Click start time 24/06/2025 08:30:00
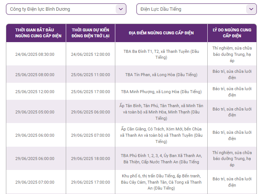The width and height of the screenshot is (262, 194). [35, 54]
